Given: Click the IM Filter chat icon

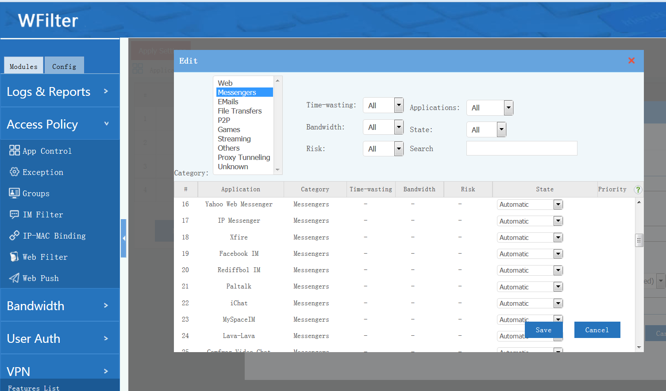Looking at the screenshot, I should click(x=14, y=214).
